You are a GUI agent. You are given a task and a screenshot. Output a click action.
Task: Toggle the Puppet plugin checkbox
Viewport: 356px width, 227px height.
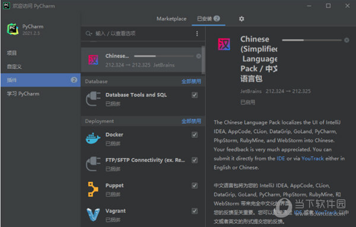[x=195, y=185]
